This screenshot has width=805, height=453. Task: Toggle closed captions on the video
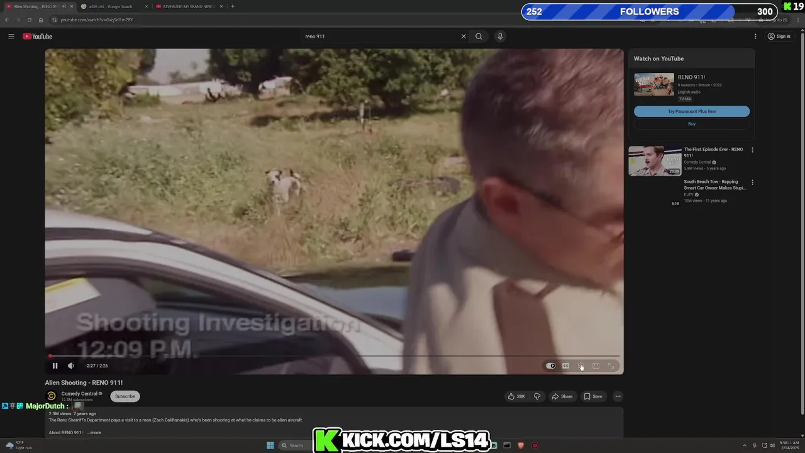pos(565,366)
